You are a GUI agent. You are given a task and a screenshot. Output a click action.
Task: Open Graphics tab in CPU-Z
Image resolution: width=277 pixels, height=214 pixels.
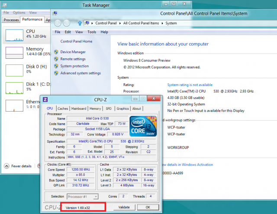tap(122, 109)
